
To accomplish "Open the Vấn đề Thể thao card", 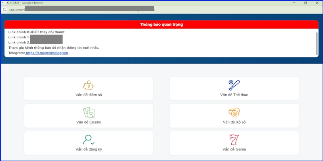I will [x=234, y=89].
